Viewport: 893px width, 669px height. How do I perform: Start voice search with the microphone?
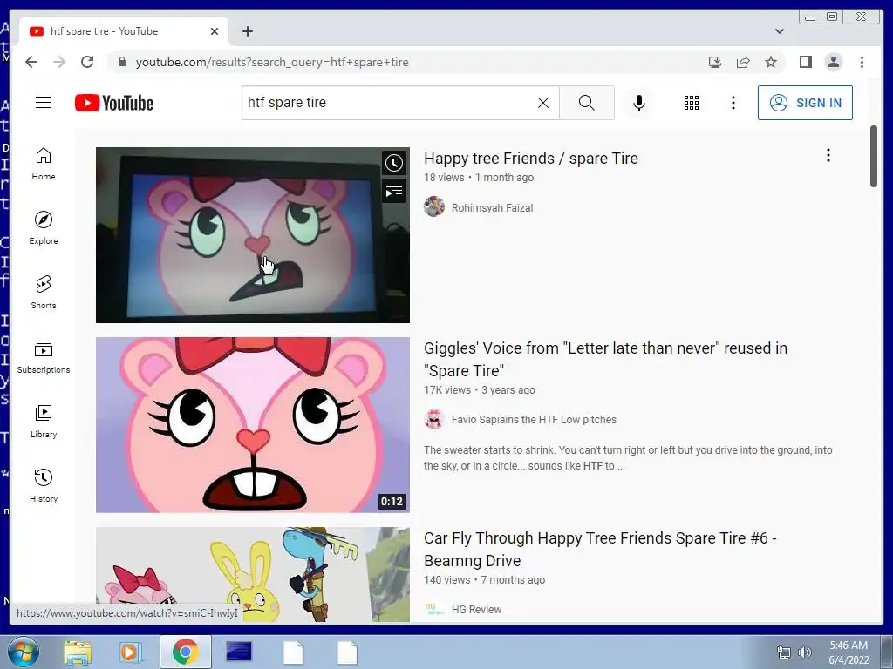point(639,103)
